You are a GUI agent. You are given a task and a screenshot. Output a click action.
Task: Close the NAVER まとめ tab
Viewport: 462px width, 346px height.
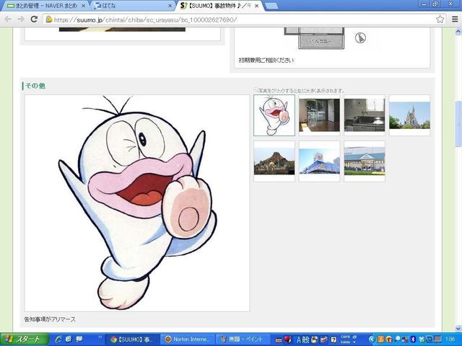pyautogui.click(x=83, y=6)
